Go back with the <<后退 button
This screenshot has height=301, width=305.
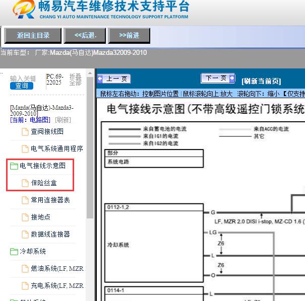[85, 36]
